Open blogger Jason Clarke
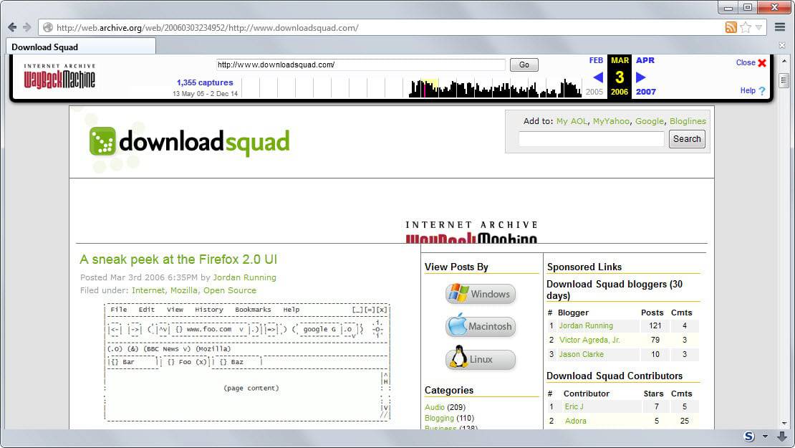 [581, 354]
